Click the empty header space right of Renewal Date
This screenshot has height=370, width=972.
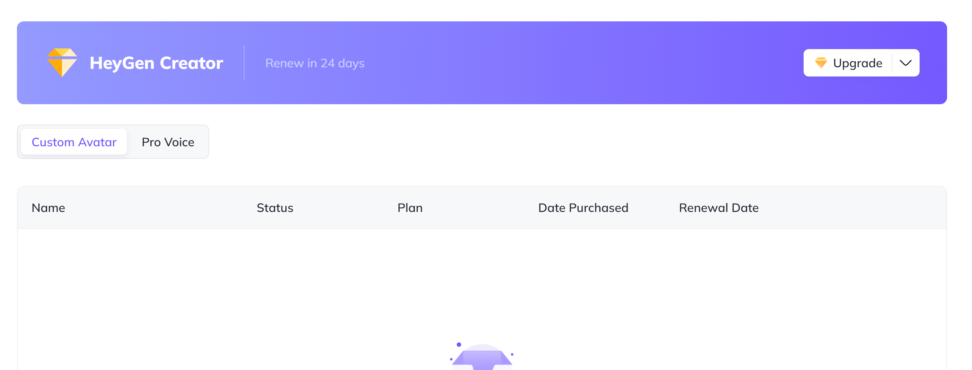[x=853, y=208]
